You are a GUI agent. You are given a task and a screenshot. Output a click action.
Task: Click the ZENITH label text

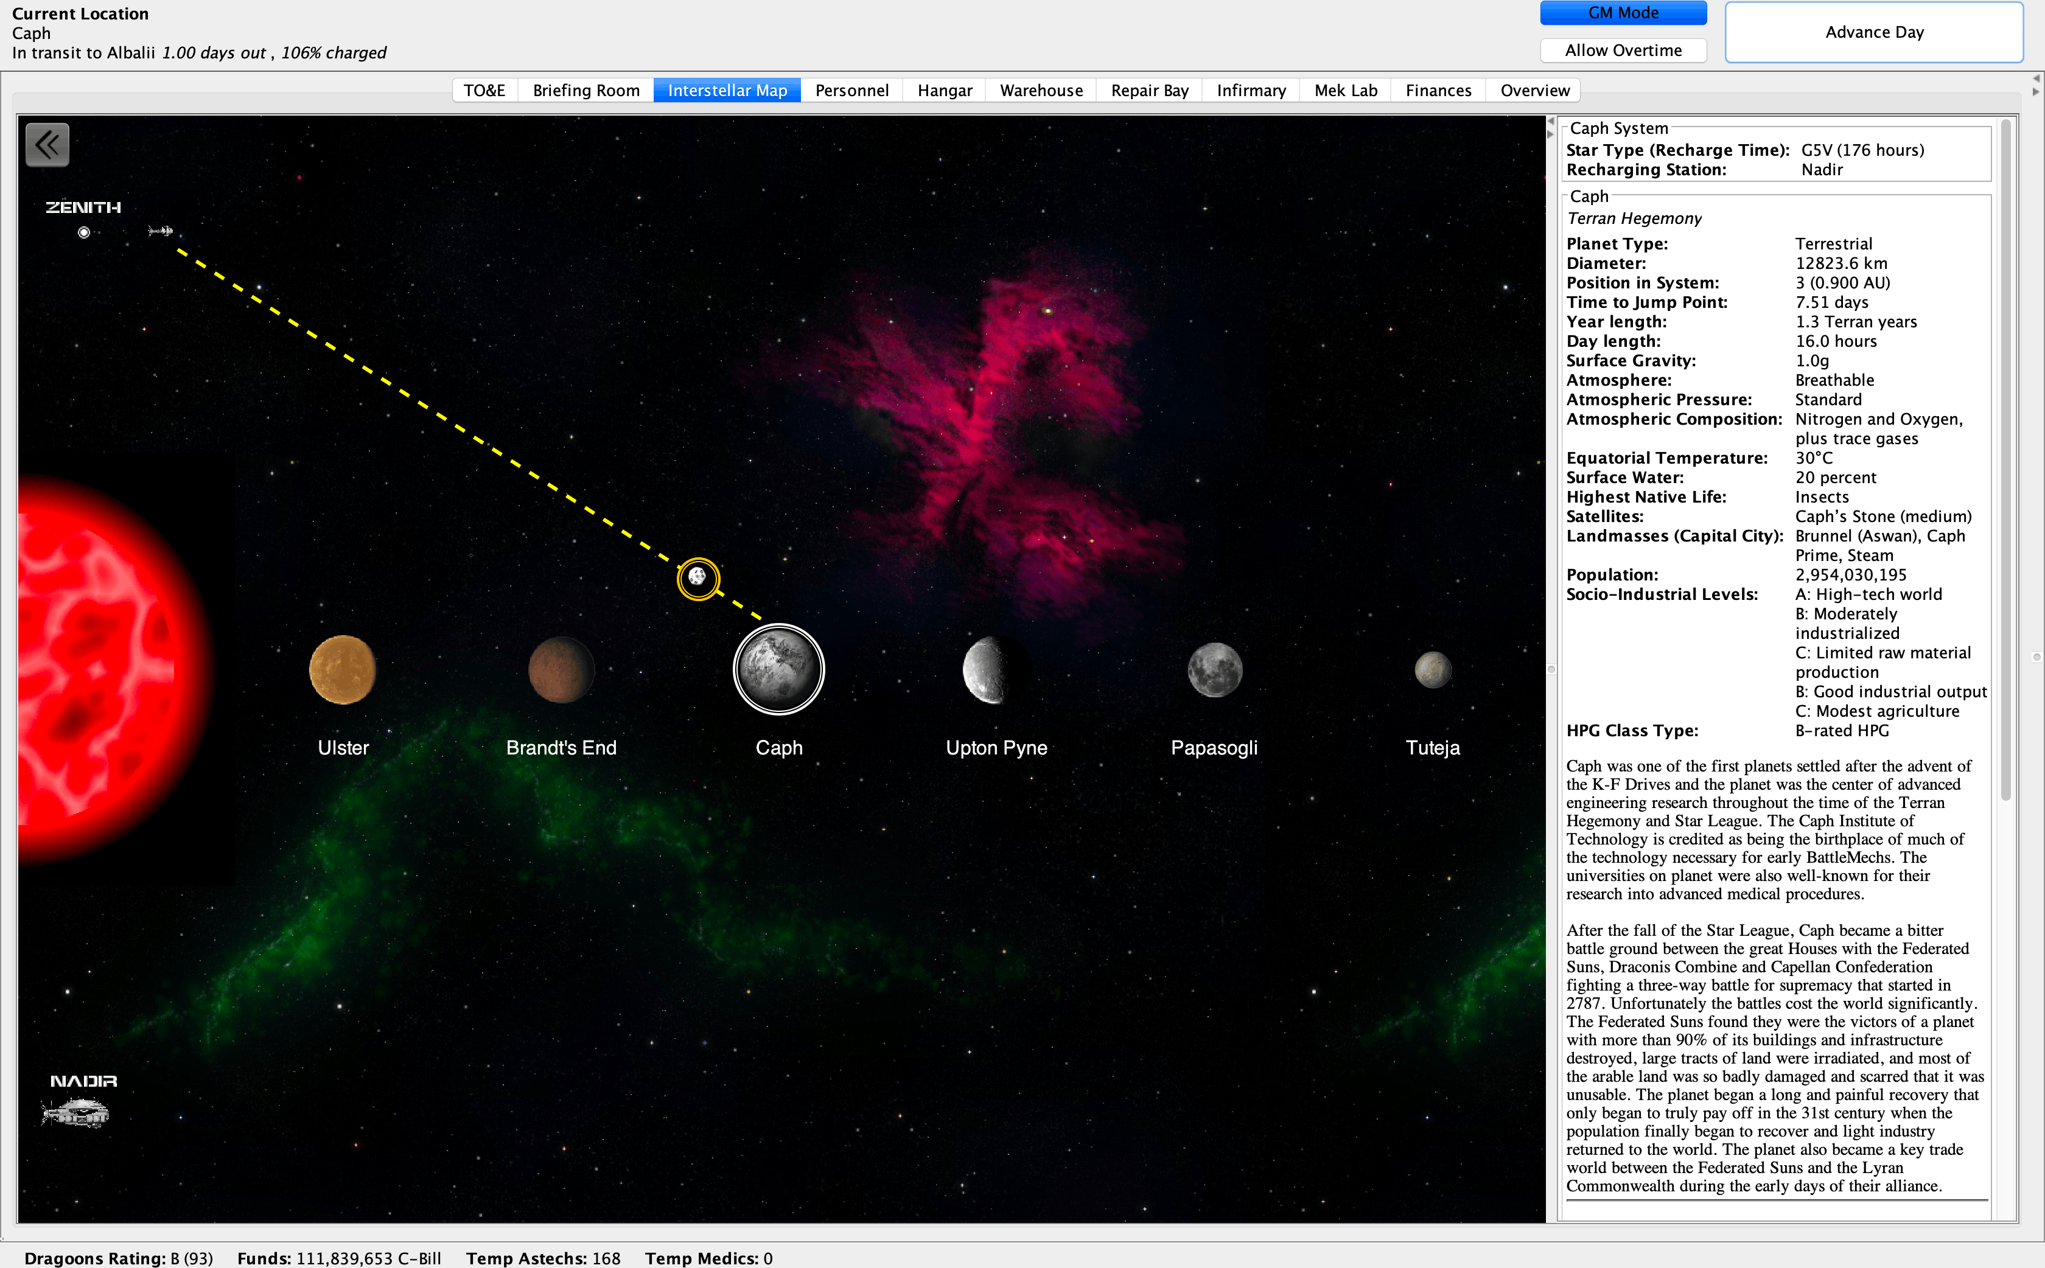pyautogui.click(x=83, y=207)
